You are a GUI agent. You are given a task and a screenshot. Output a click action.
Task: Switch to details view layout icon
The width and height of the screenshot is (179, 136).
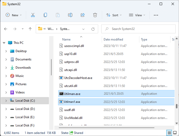(169, 133)
